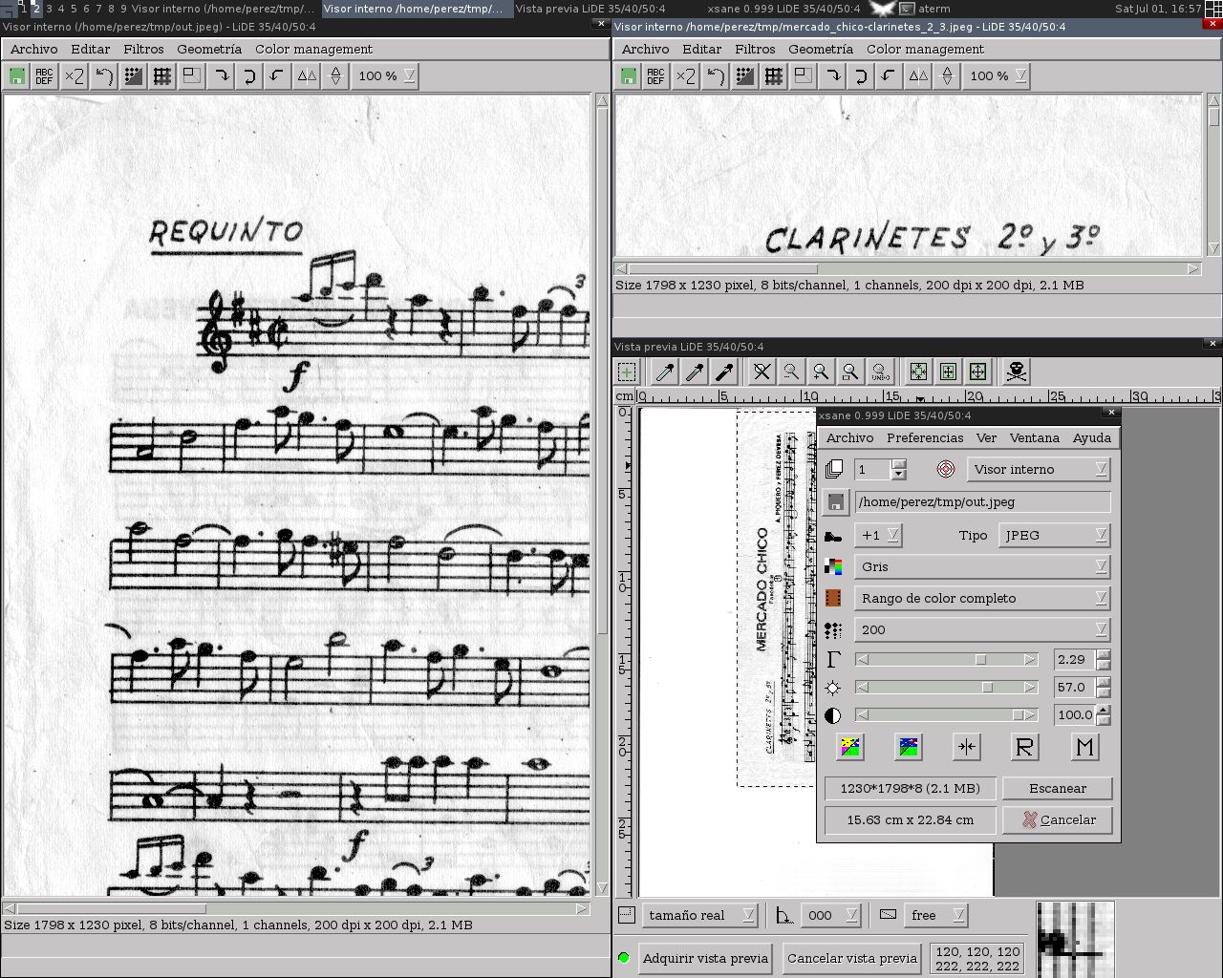
Task: Mirror right viewer image at vertical axis
Action: pyautogui.click(x=918, y=76)
